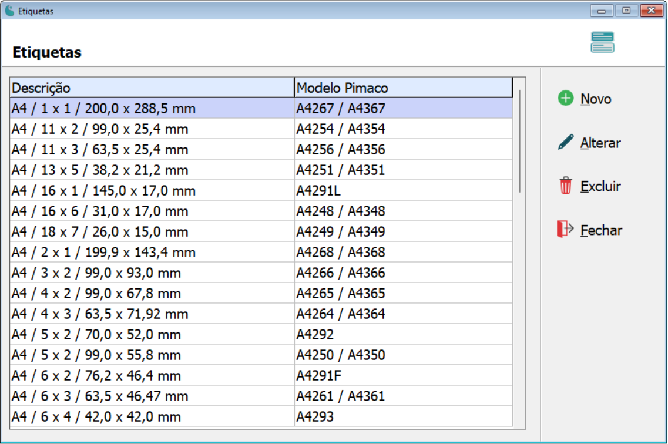
Task: Select row A4 / 1 x 1 / 200,0 x 288,5 mm
Action: click(261, 108)
